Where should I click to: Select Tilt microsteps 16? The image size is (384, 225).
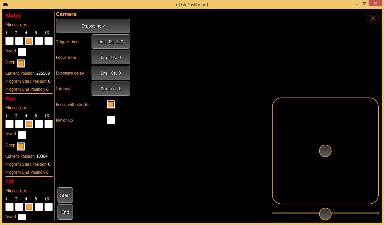(x=49, y=207)
